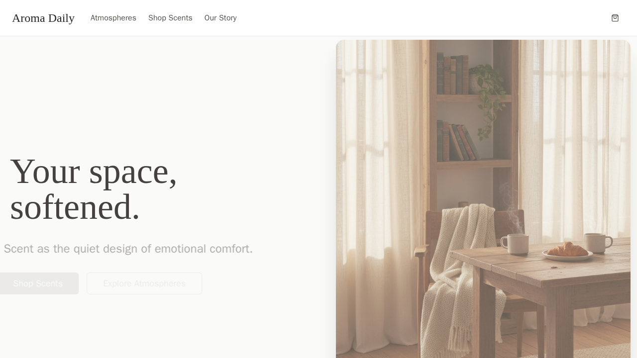Click the knitted blanket draped on chair
Screen dimensions: 637x358
(x=460, y=273)
